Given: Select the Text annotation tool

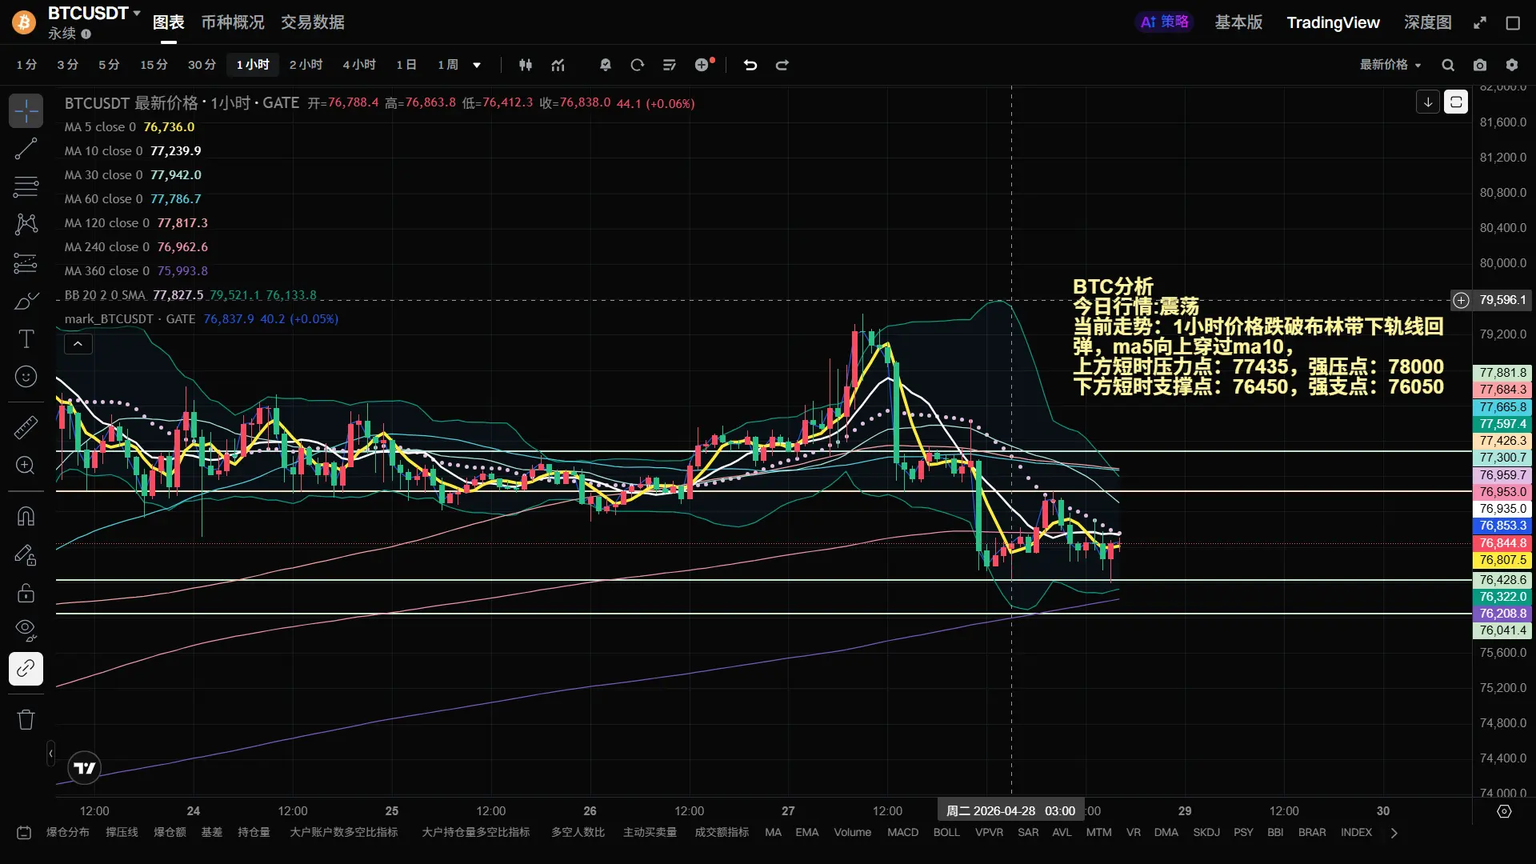Looking at the screenshot, I should (26, 339).
